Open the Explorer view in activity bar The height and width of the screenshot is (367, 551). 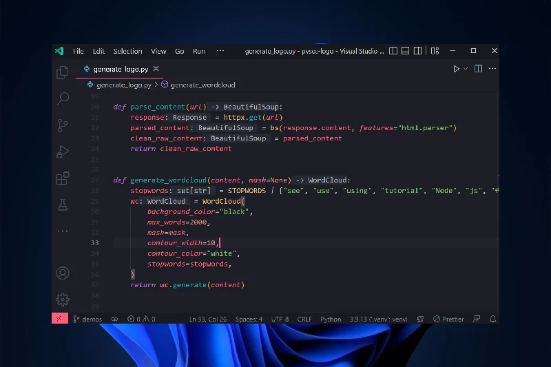(63, 72)
